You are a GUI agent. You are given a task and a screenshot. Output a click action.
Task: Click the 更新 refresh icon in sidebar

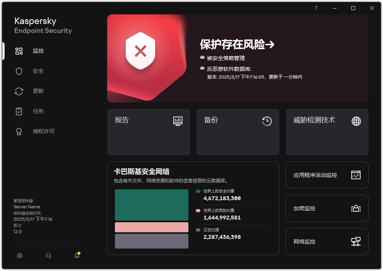(x=19, y=91)
